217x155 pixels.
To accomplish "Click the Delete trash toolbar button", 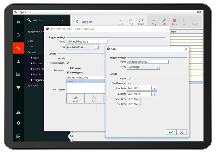I will click(174, 22).
